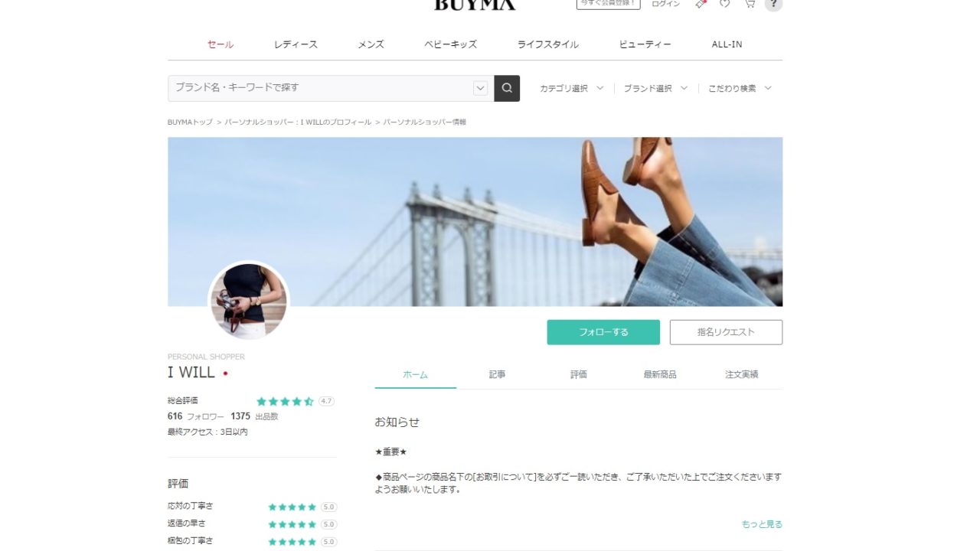This screenshot has height=551, width=980.
Task: Expand the カテゴリ選択 dropdown
Action: tap(571, 88)
